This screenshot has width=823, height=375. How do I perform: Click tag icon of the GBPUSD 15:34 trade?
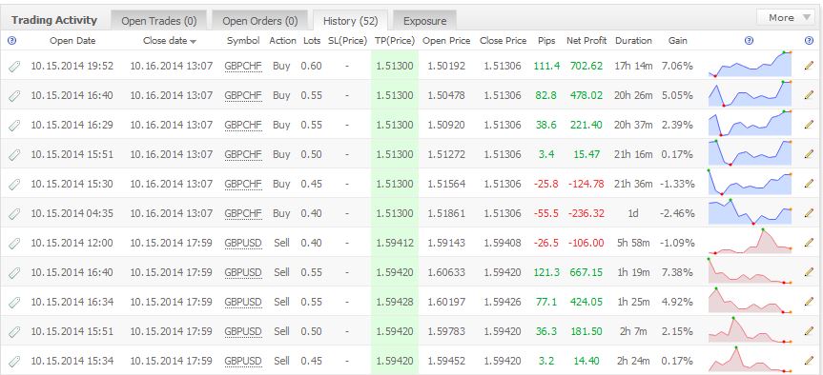point(14,362)
